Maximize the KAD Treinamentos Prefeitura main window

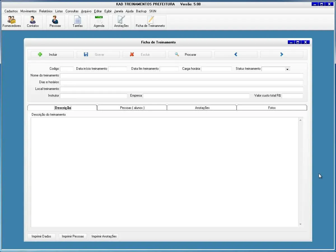pyautogui.click(x=322, y=4)
